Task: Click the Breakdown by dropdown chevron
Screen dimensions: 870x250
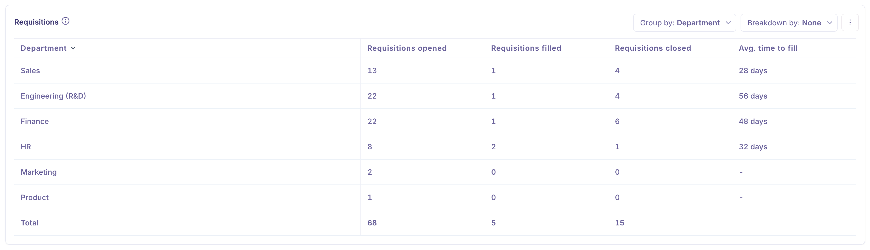Action: pos(830,23)
